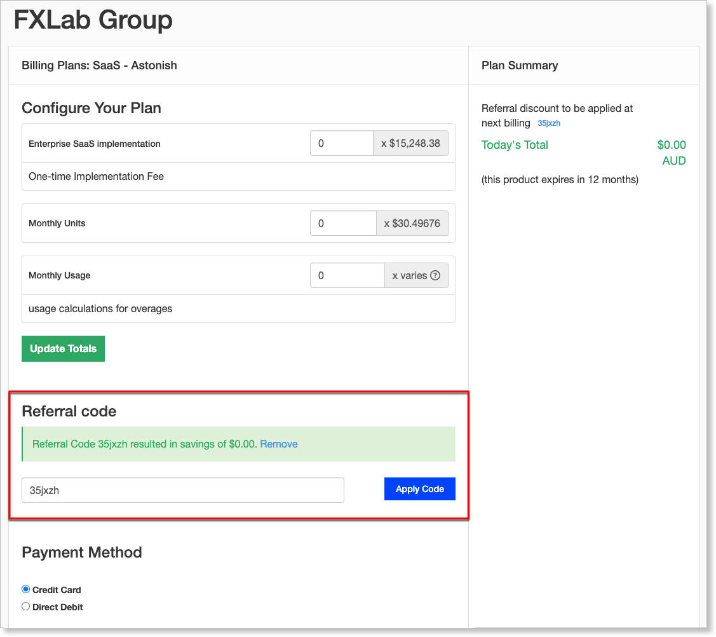Focus the Monthly Units quantity field
716x637 pixels.
click(343, 223)
